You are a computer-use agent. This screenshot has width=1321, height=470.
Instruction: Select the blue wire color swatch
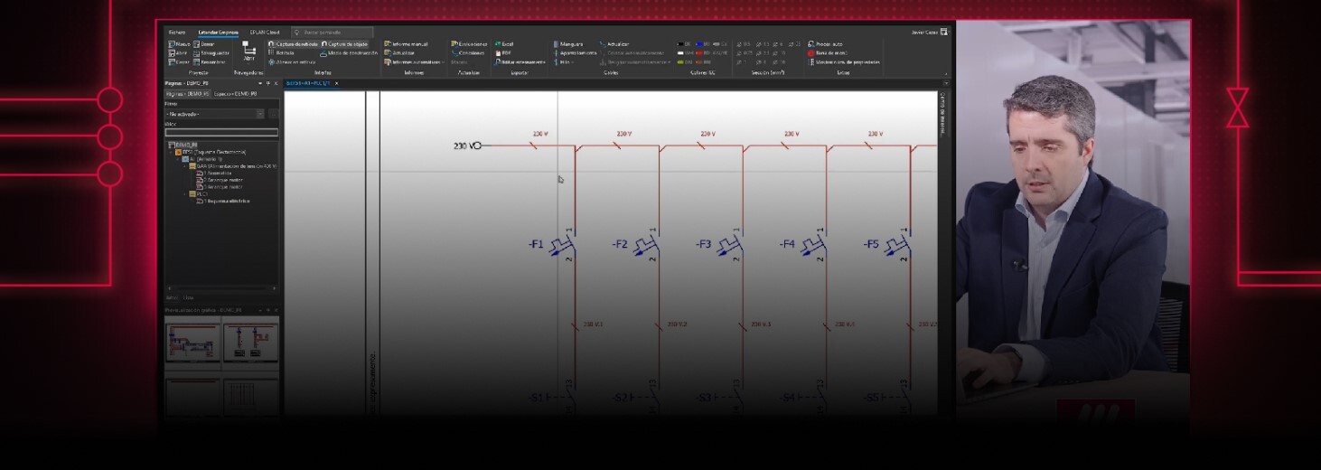tap(698, 44)
